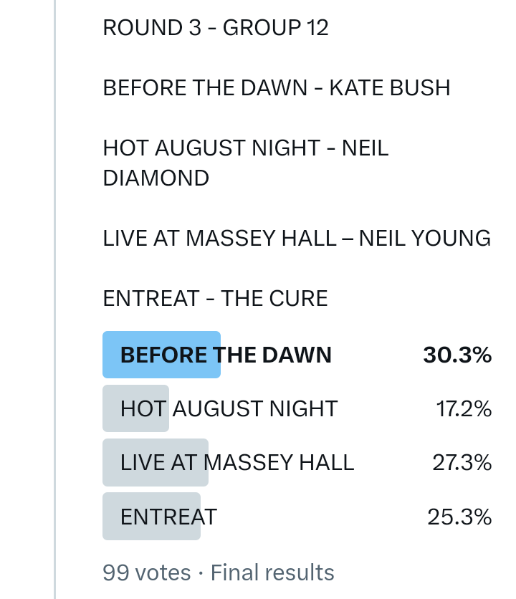Select "THE CURE" artist name in tweet
Screen dimensions: 516x599
coord(274,298)
